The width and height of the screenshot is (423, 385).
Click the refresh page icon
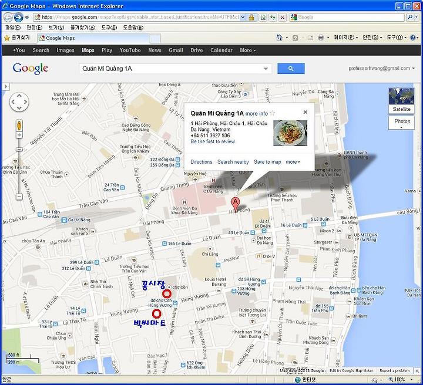273,17
